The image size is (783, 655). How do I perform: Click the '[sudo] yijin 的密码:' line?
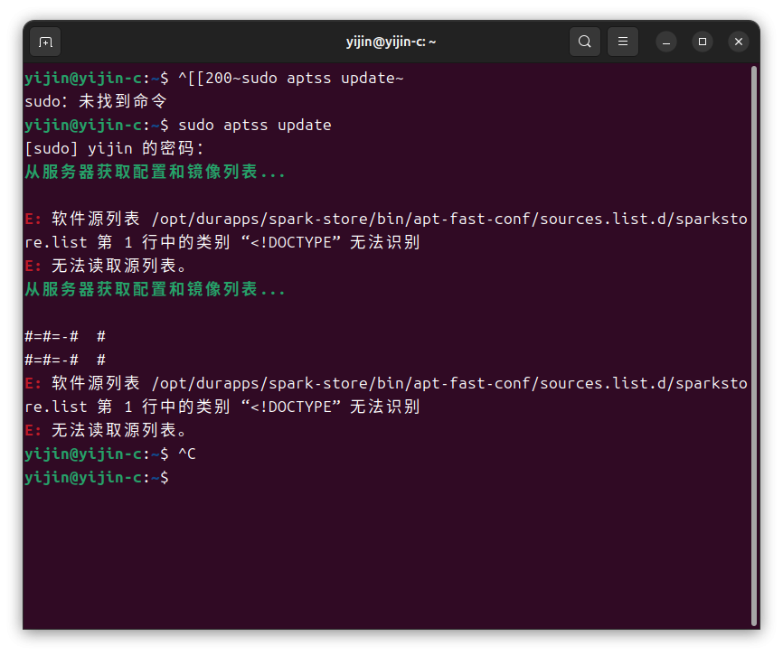114,149
